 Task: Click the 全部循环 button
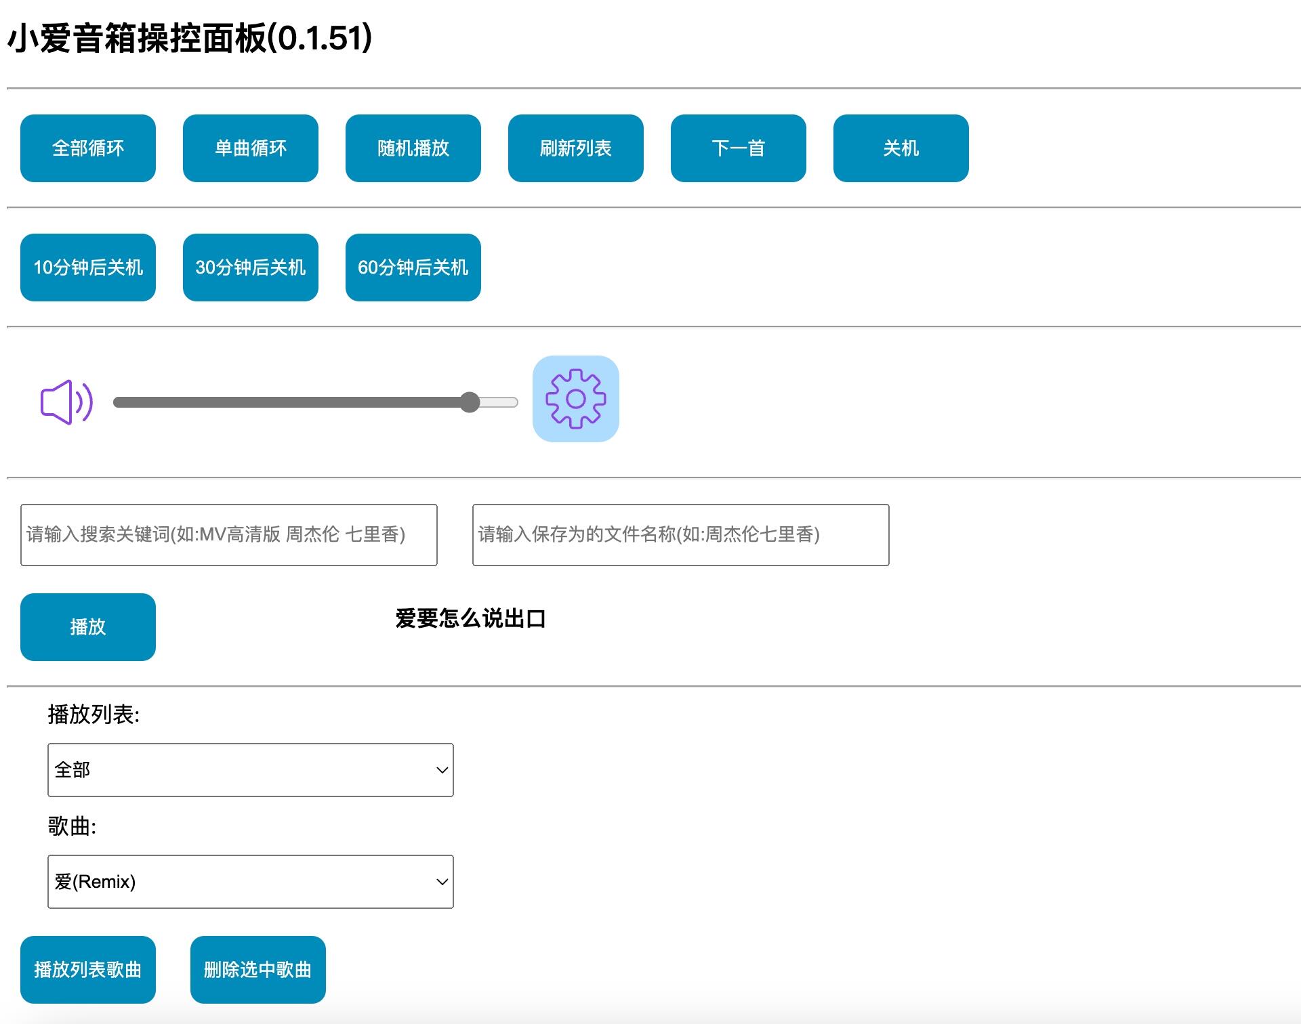tap(88, 148)
